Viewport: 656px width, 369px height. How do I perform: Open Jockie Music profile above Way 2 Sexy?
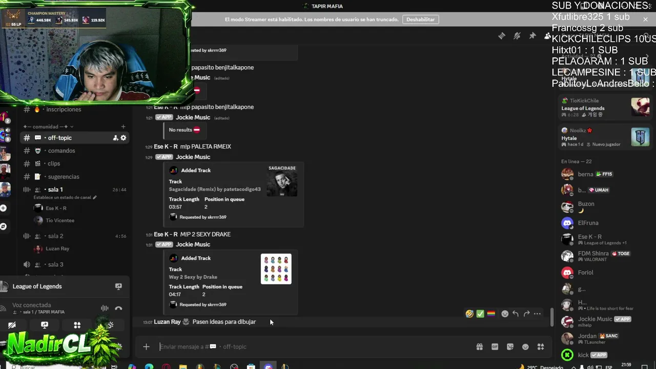(193, 244)
